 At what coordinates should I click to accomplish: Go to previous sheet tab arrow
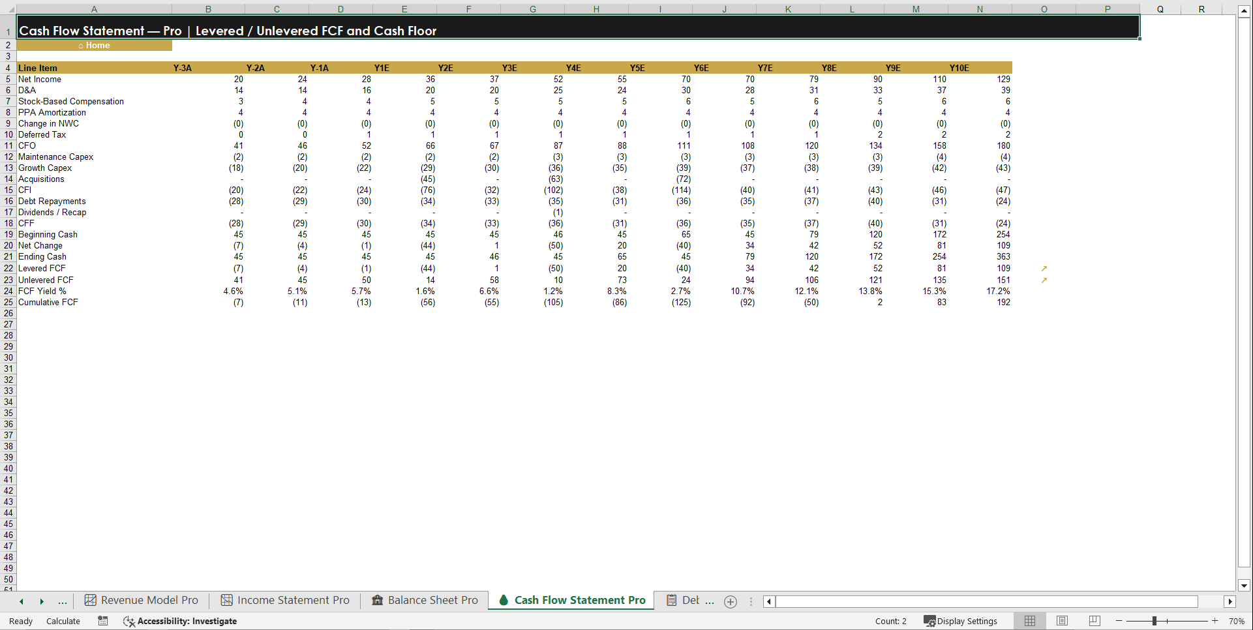[22, 602]
